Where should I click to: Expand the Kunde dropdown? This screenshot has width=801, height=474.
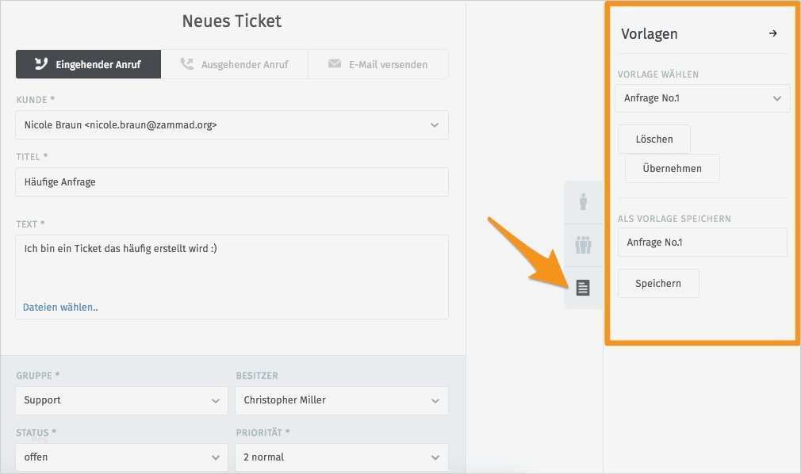coord(232,125)
